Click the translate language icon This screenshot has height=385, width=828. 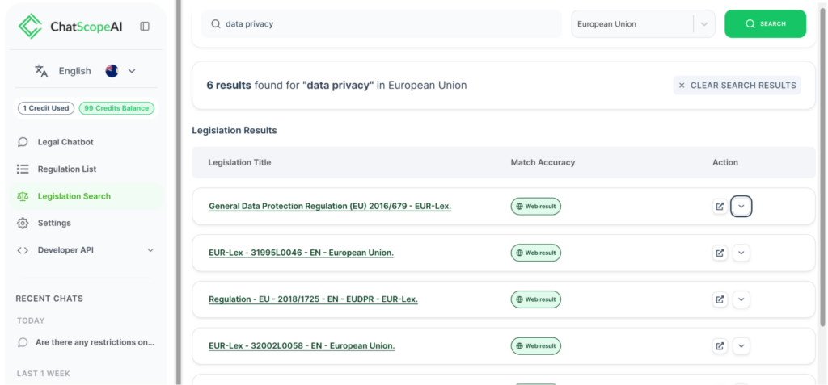(x=41, y=71)
